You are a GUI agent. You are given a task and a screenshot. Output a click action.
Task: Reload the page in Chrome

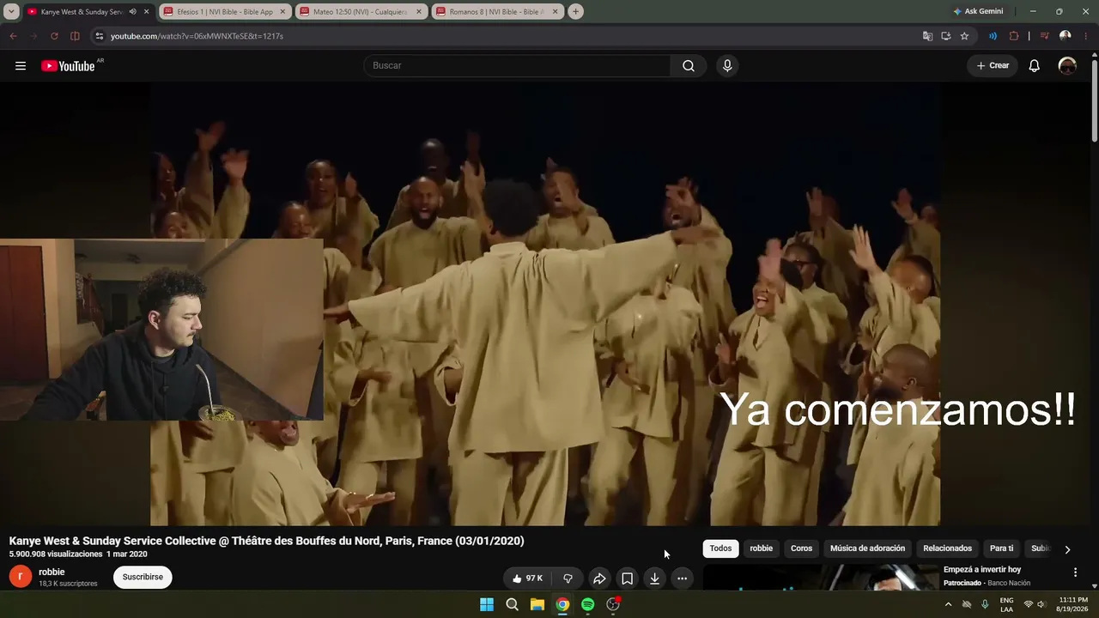coord(54,36)
